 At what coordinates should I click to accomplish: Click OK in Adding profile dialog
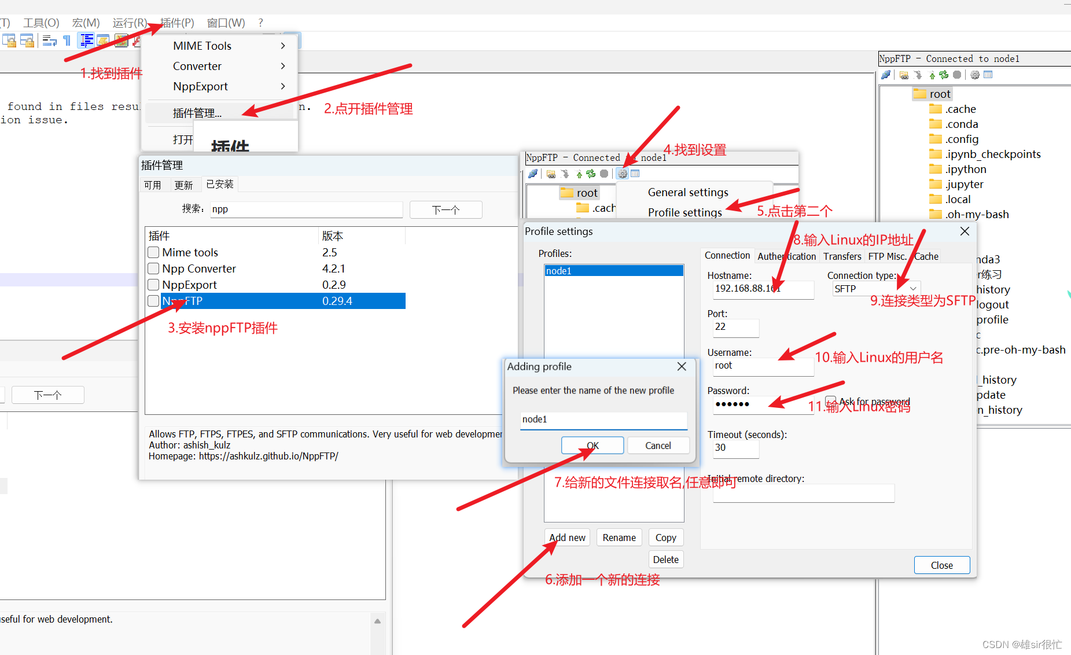(x=592, y=446)
